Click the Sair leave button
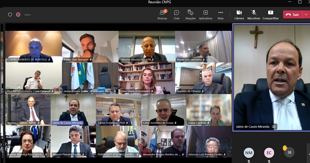 tap(292, 15)
